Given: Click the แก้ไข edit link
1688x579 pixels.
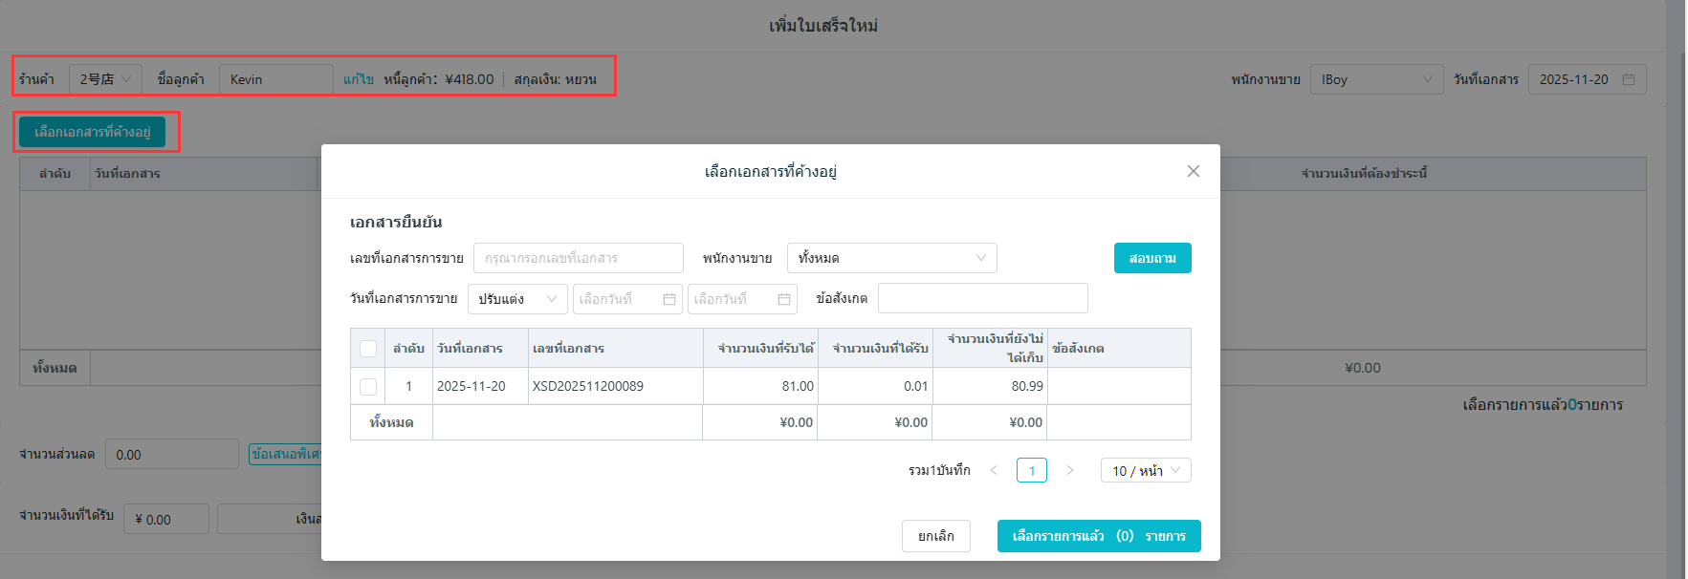Looking at the screenshot, I should coord(358,79).
